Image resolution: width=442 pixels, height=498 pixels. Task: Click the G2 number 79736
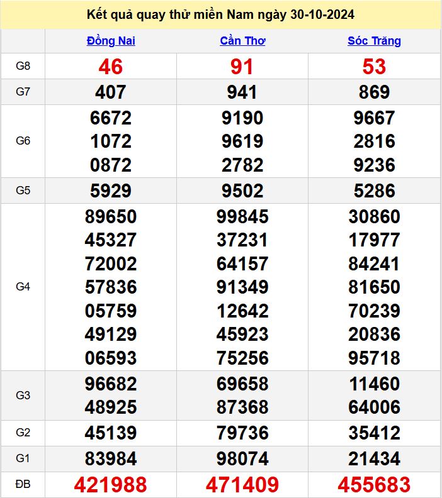[x=242, y=433]
